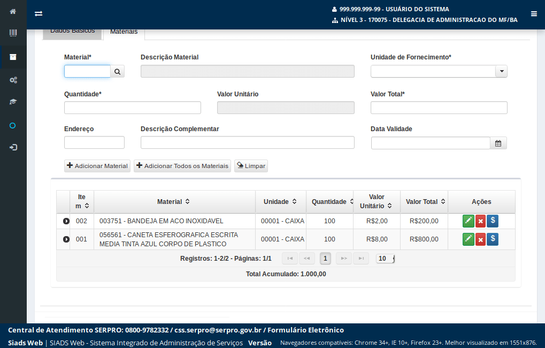Viewport: 545px width, 348px height.
Task: Delete the BANDEJA EM ACO INOXIDAVEL row
Action: (480, 221)
